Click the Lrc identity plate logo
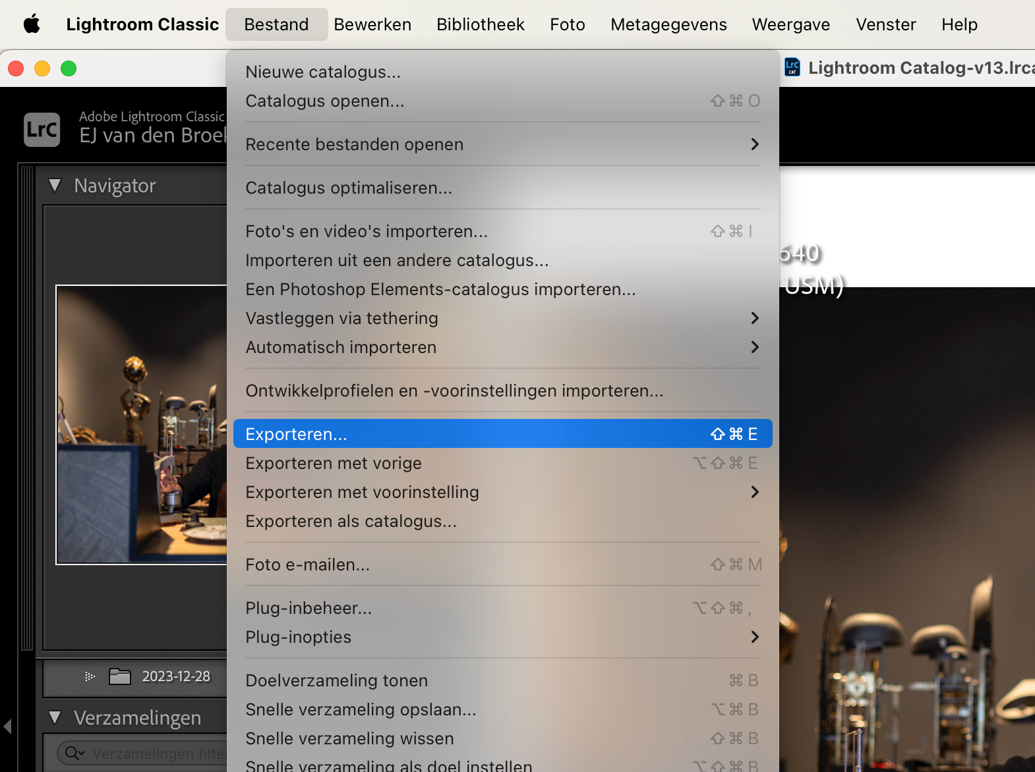This screenshot has height=772, width=1035. pos(42,129)
